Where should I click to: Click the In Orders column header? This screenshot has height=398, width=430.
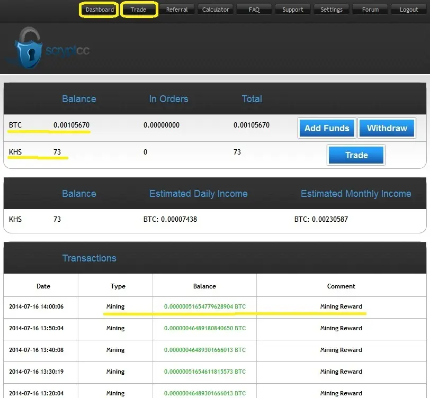click(168, 98)
